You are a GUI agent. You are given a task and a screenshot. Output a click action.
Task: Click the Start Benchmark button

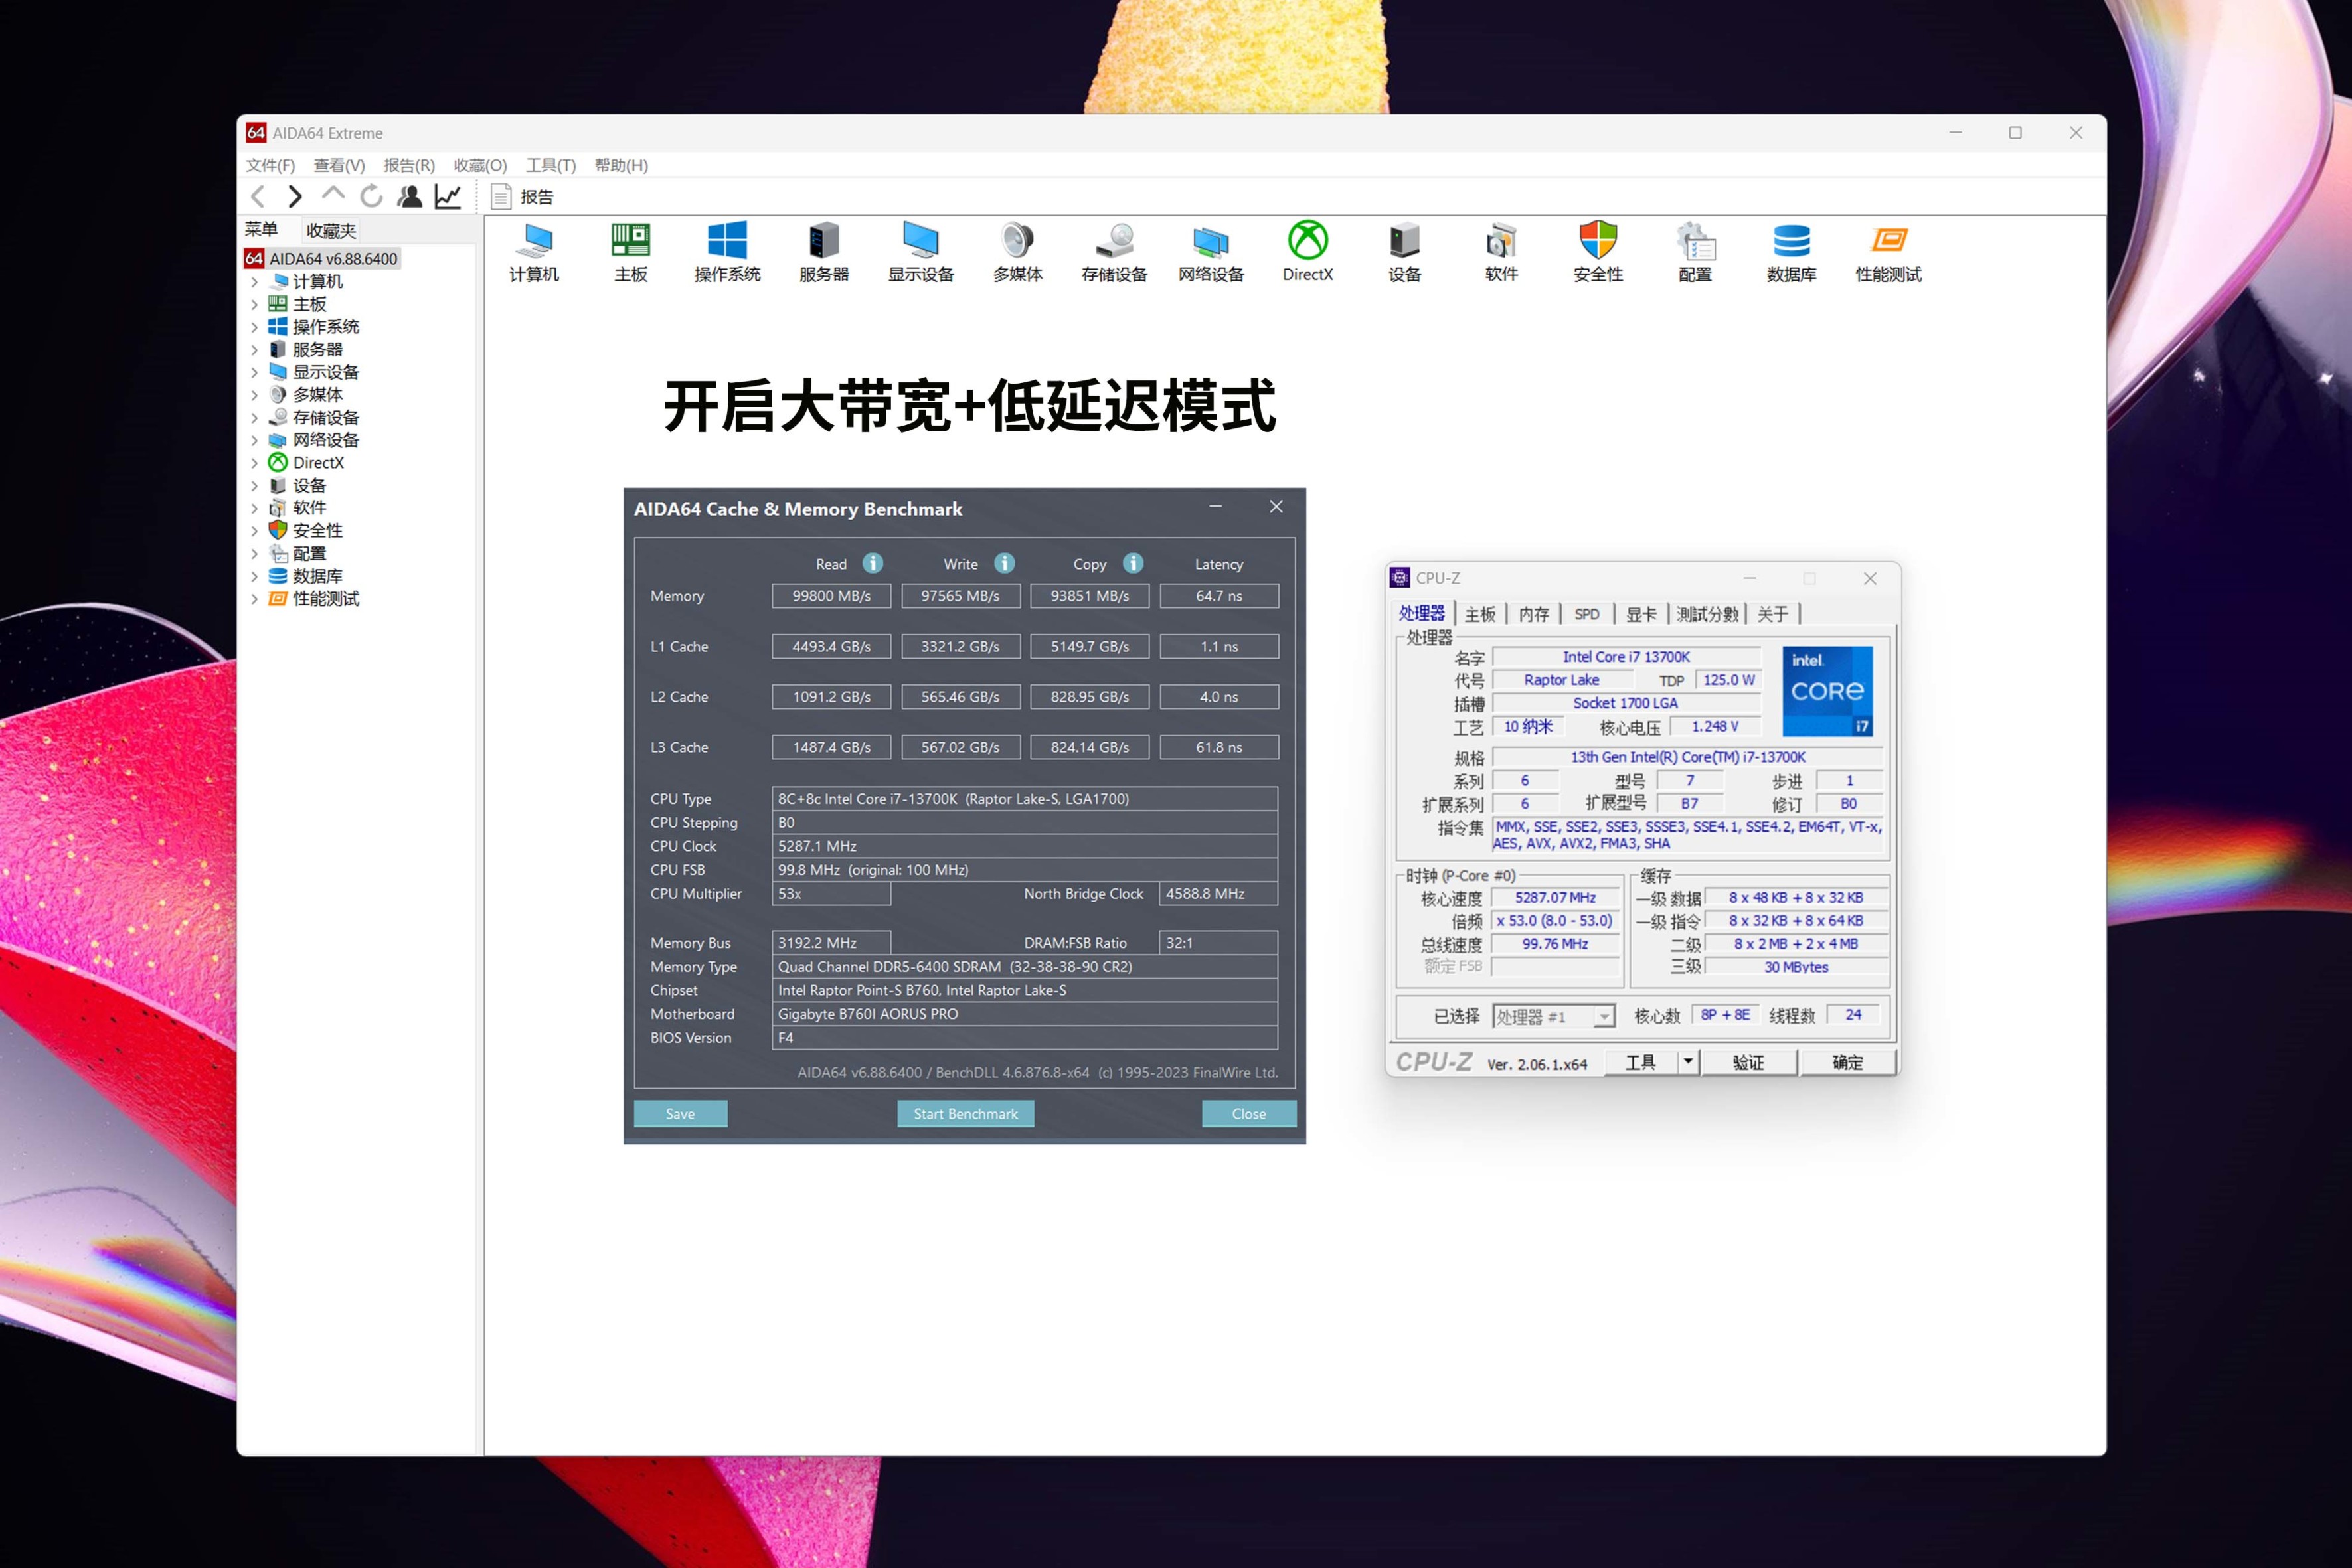(965, 1113)
